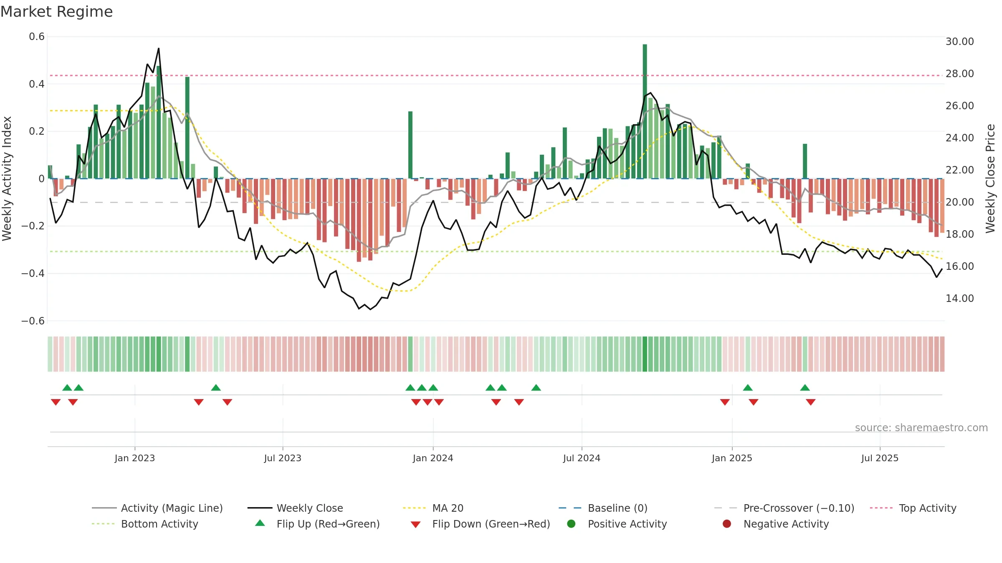Viewport: 1002px width, 563px height.
Task: Click the isolated green bar before Jan 2024
Action: tap(410, 145)
